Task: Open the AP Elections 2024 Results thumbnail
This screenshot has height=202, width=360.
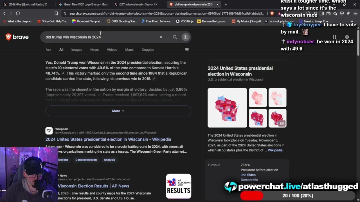Action: point(179,186)
